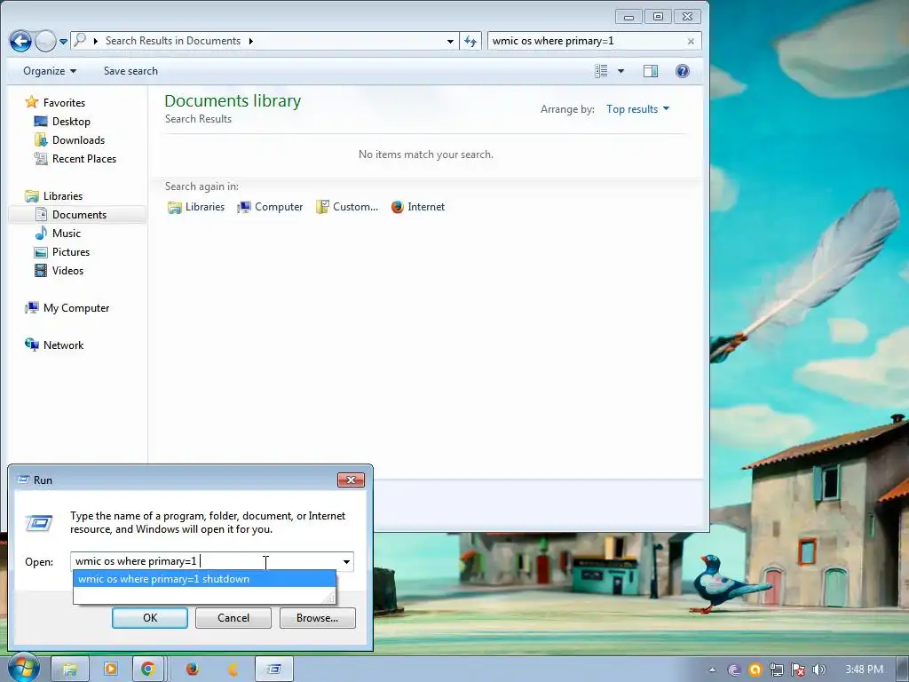Click the Run taskbar button
The height and width of the screenshot is (682, 909).
[273, 670]
